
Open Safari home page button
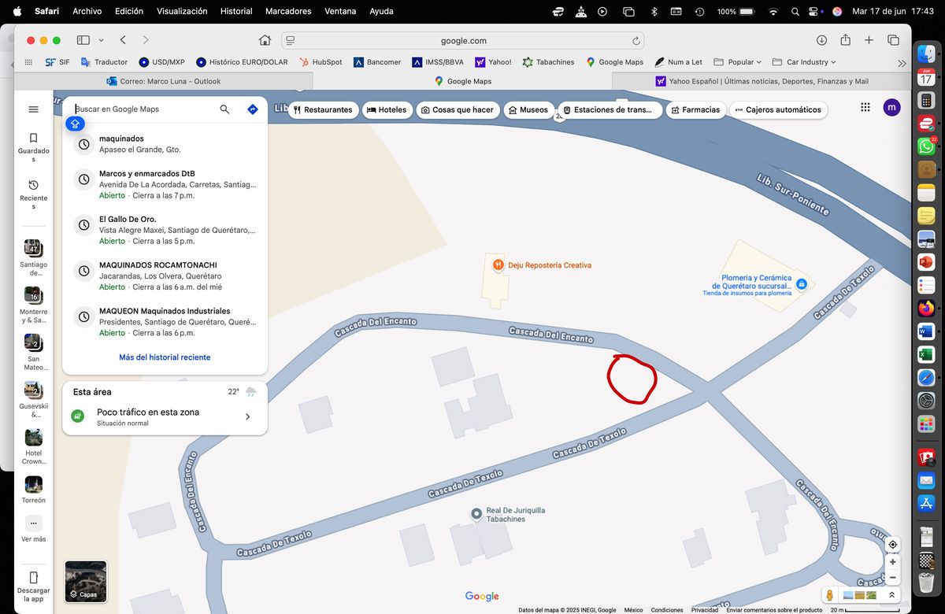coord(265,40)
